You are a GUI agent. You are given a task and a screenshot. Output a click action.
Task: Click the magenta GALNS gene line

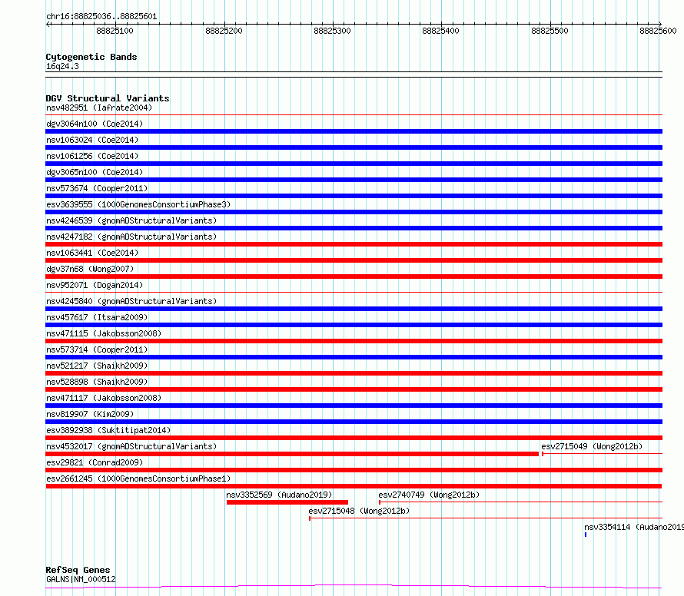pos(354,587)
